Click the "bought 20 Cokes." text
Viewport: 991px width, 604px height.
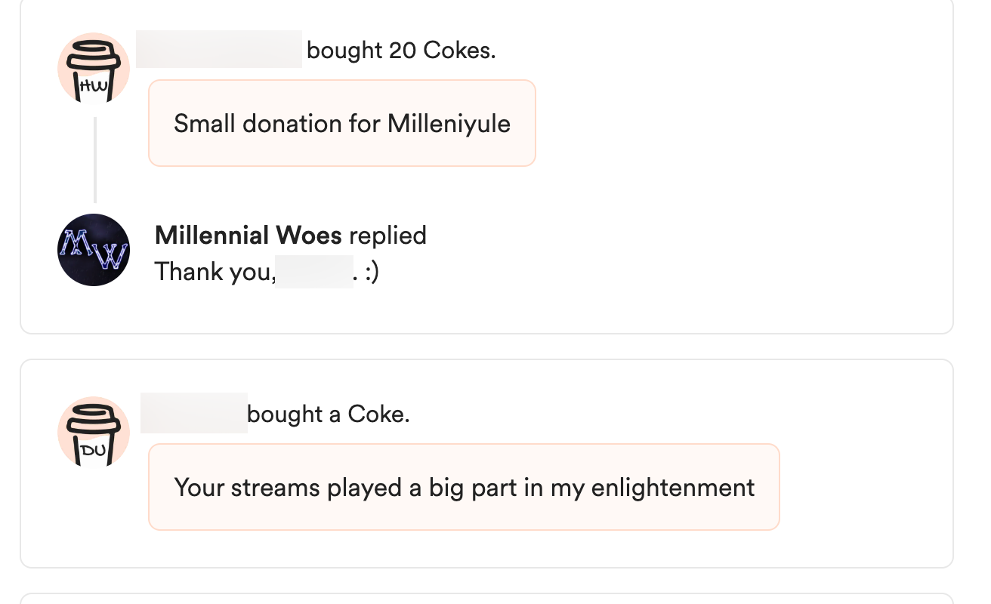[401, 51]
